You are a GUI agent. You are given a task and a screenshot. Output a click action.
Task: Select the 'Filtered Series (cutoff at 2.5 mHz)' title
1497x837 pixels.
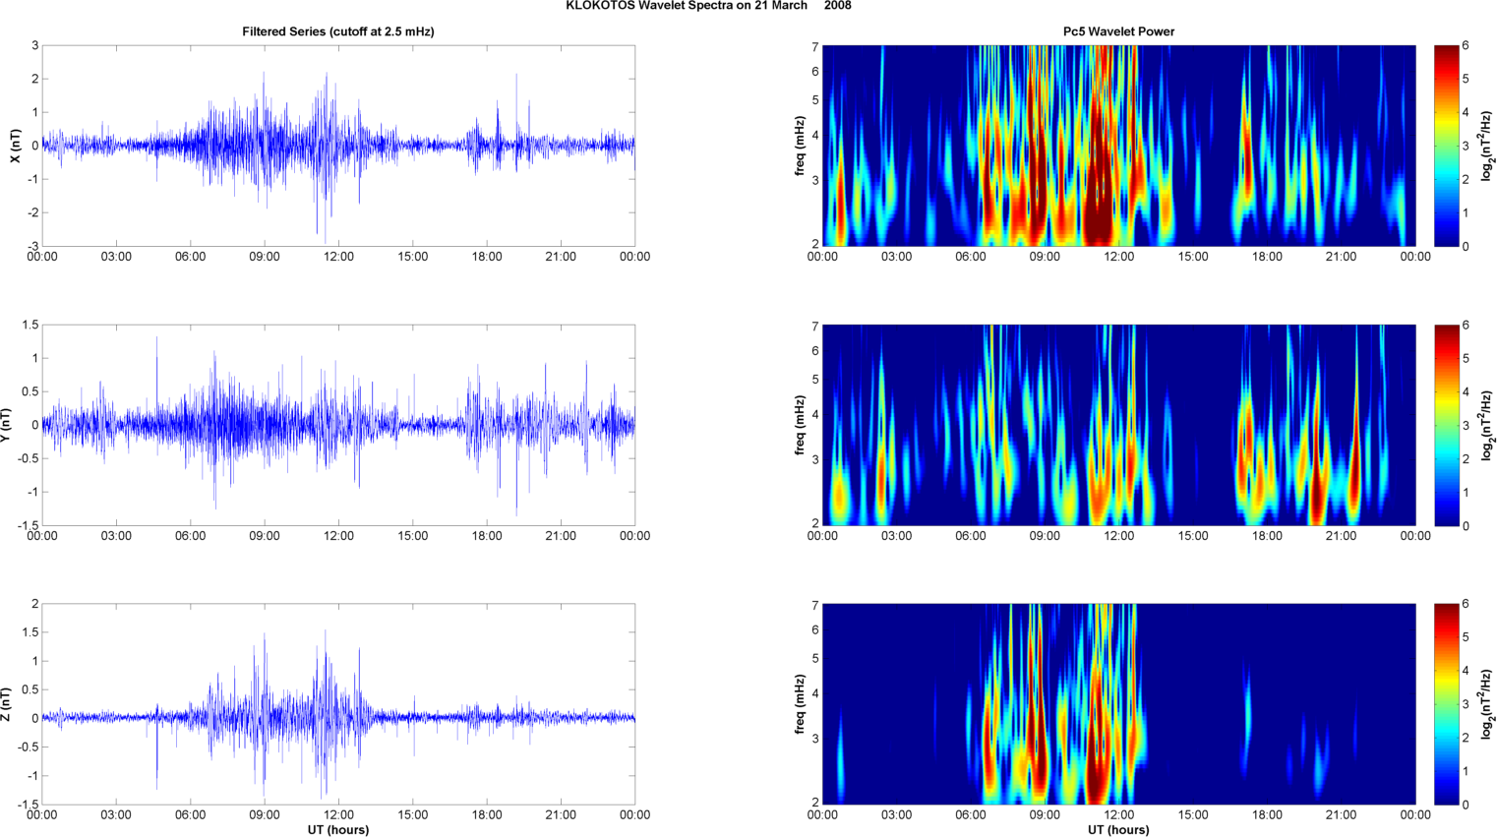coord(338,31)
